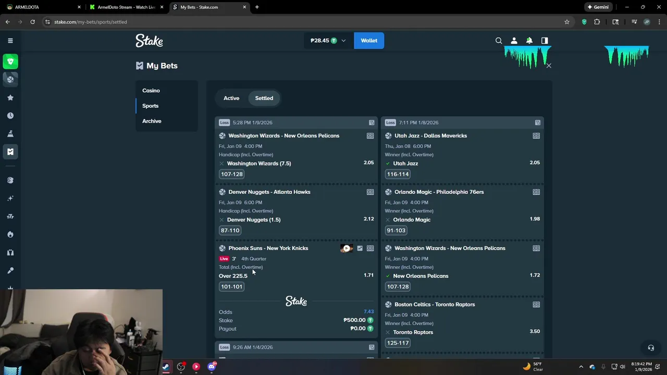
Task: Open the Live Dealers vest icon
Action: 10,253
